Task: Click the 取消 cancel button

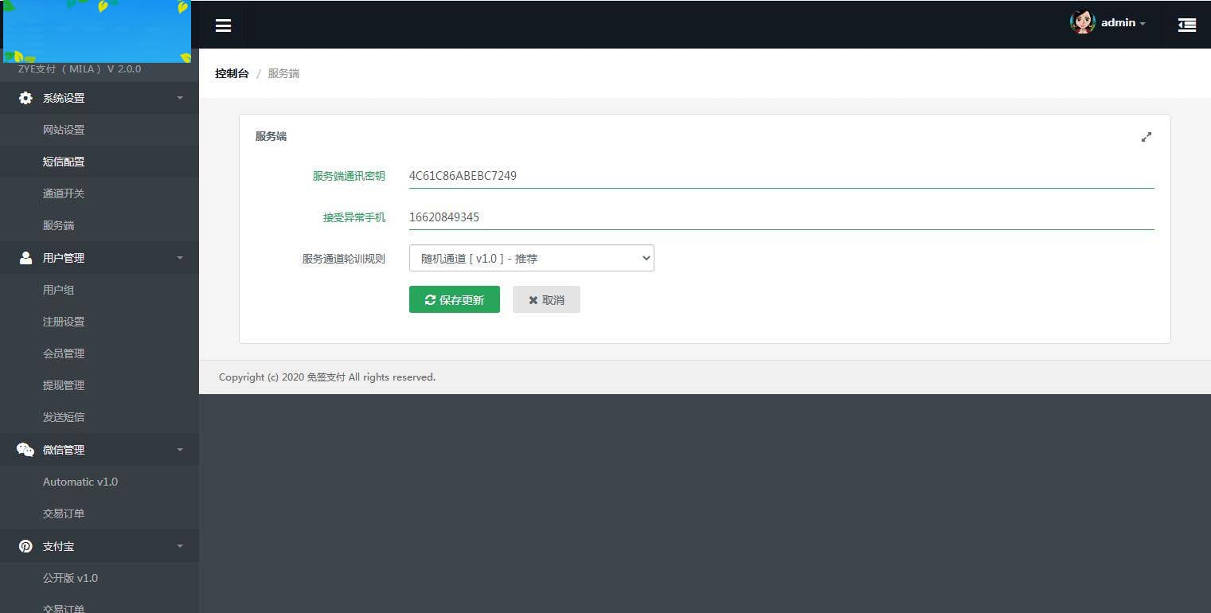Action: pyautogui.click(x=546, y=299)
